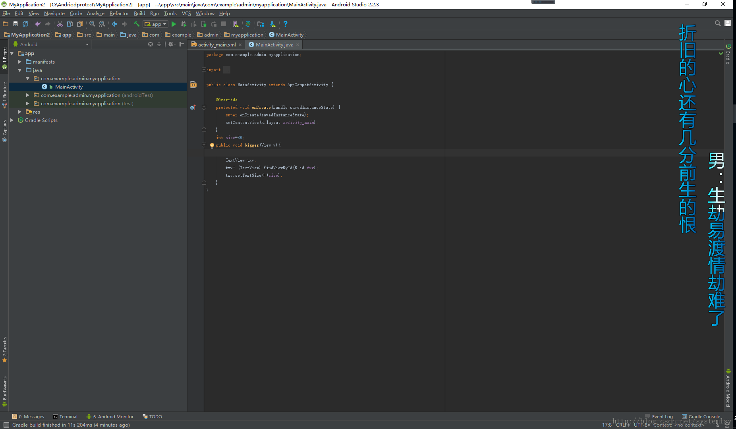This screenshot has height=429, width=736.
Task: Toggle the Favorites side panel
Action: pyautogui.click(x=5, y=350)
